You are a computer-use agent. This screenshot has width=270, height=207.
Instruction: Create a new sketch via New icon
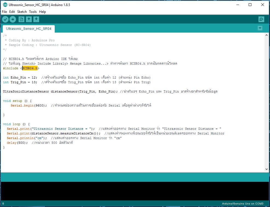click(x=21, y=19)
